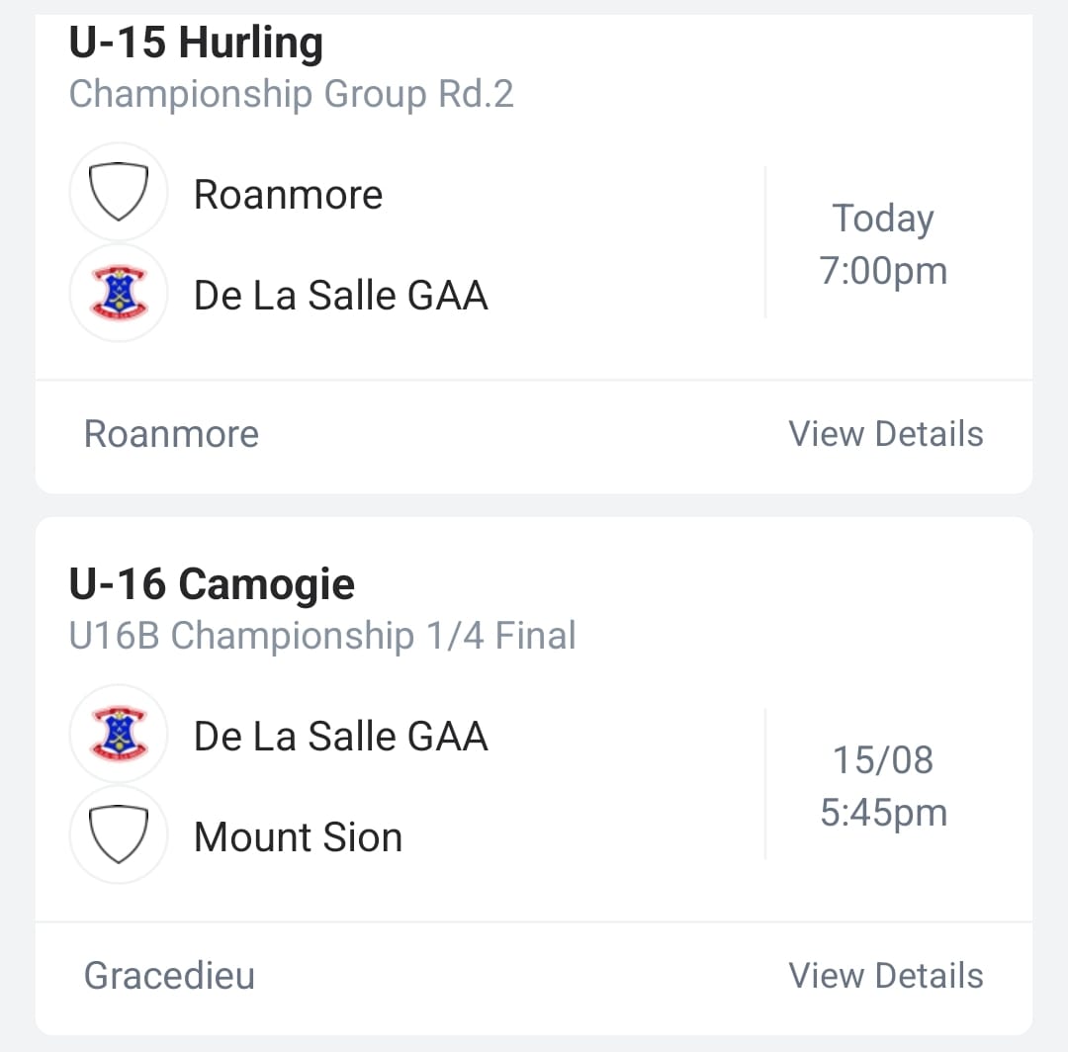Click the U-16 Camogie heading
The width and height of the screenshot is (1068, 1052).
(212, 583)
